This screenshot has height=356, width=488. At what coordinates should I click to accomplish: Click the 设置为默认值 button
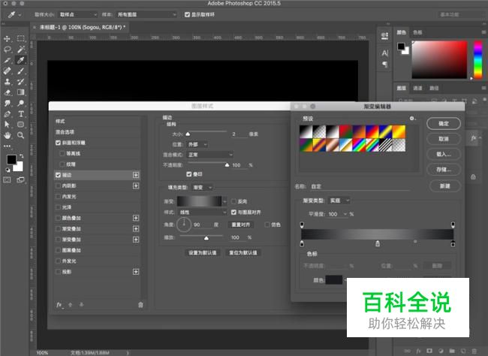click(x=203, y=252)
